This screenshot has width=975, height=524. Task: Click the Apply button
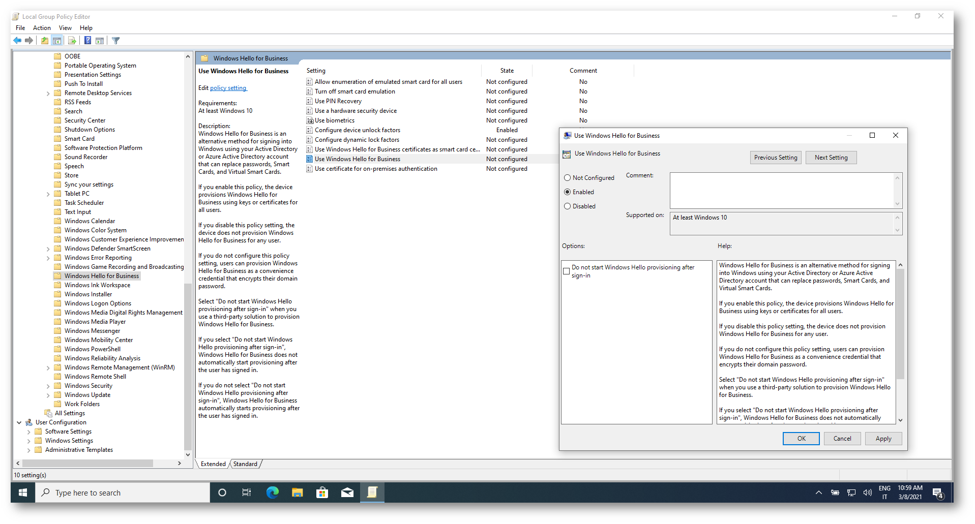[883, 439]
